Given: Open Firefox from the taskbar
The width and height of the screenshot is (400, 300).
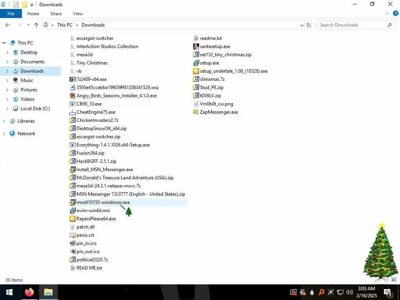Looking at the screenshot, I should pyautogui.click(x=29, y=292).
